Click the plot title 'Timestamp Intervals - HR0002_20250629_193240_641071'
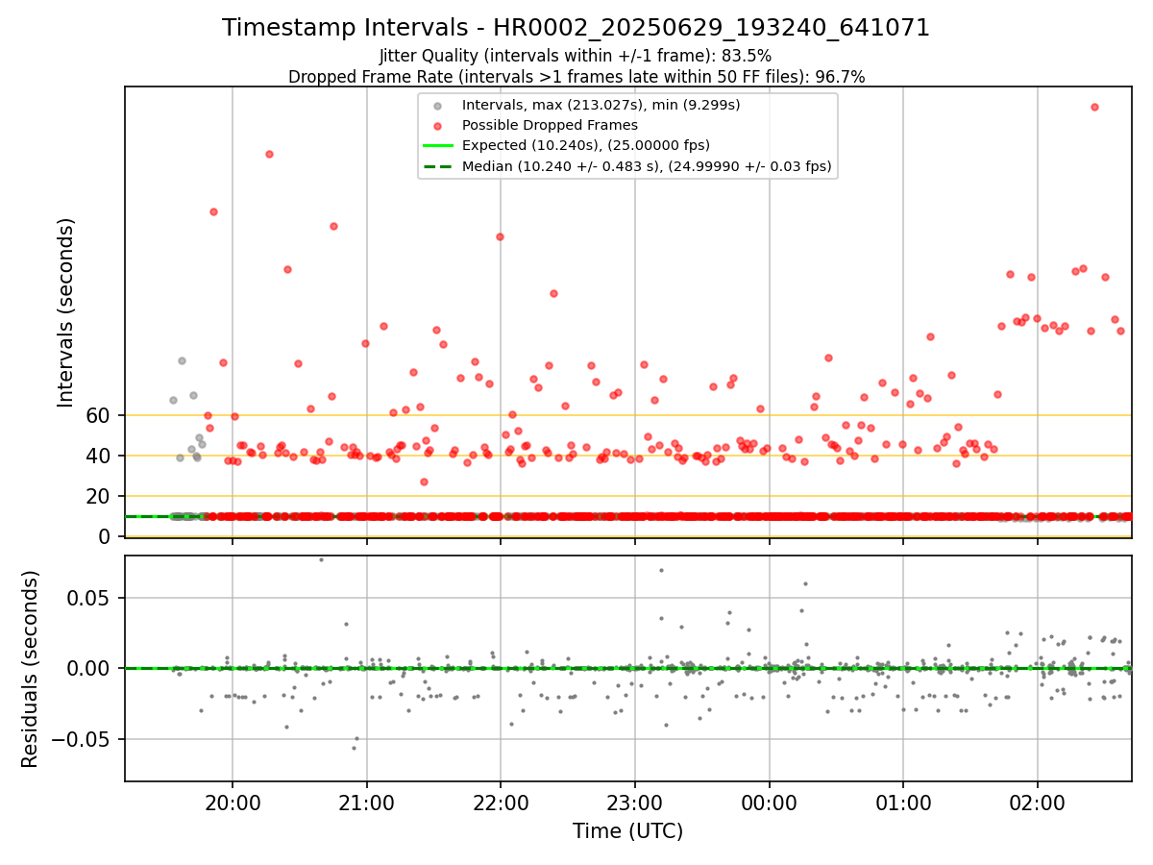The height and width of the screenshot is (865, 1153). coord(576,28)
